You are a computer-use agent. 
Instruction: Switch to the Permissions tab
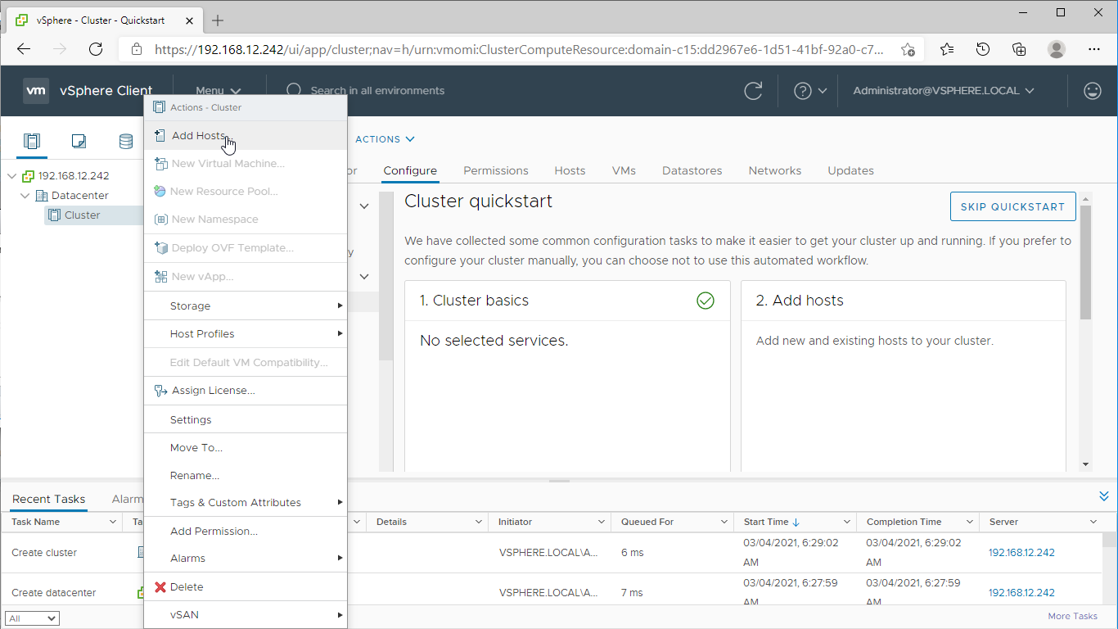pos(496,170)
